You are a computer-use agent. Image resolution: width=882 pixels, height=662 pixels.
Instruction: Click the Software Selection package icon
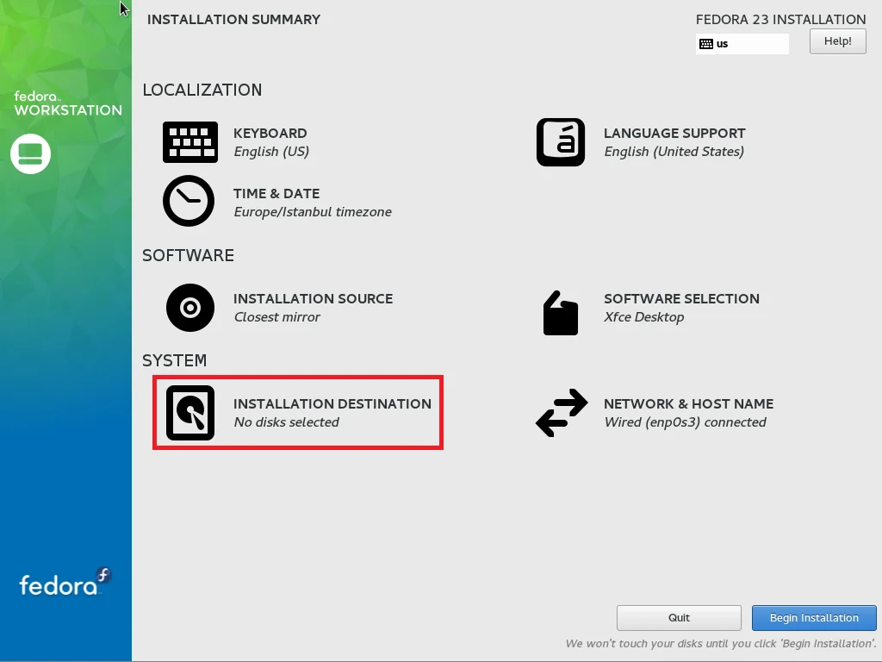pyautogui.click(x=560, y=313)
